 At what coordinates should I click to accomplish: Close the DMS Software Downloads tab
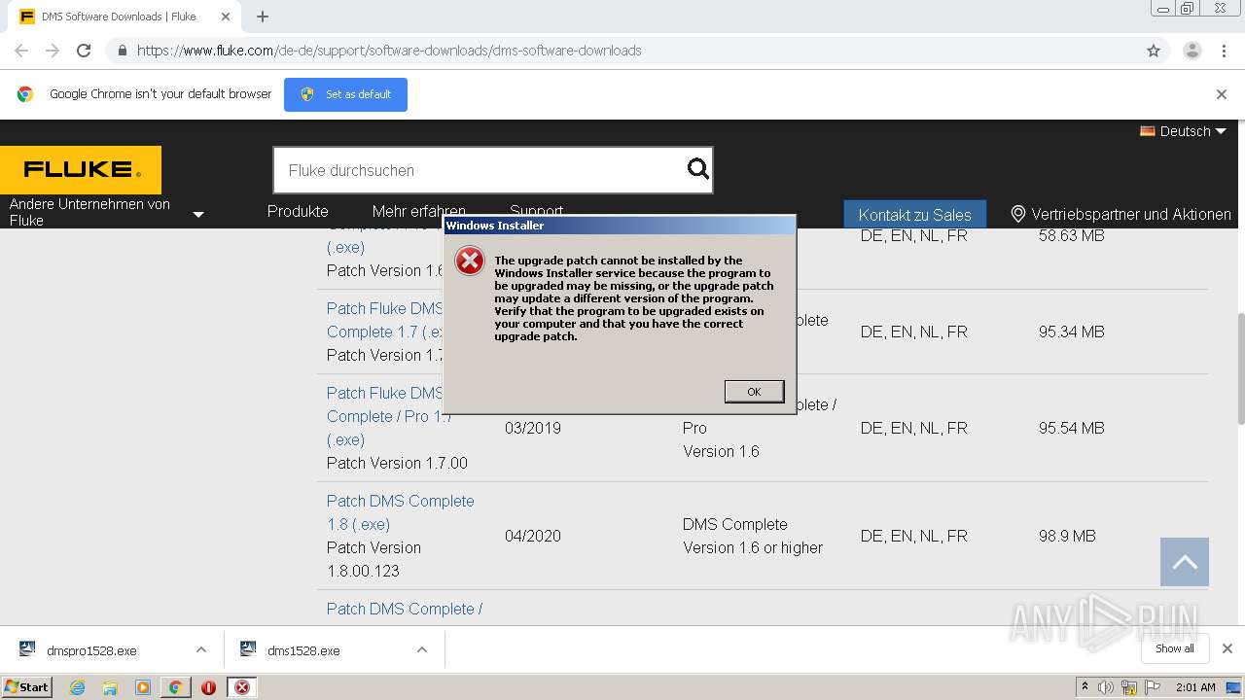(x=226, y=17)
